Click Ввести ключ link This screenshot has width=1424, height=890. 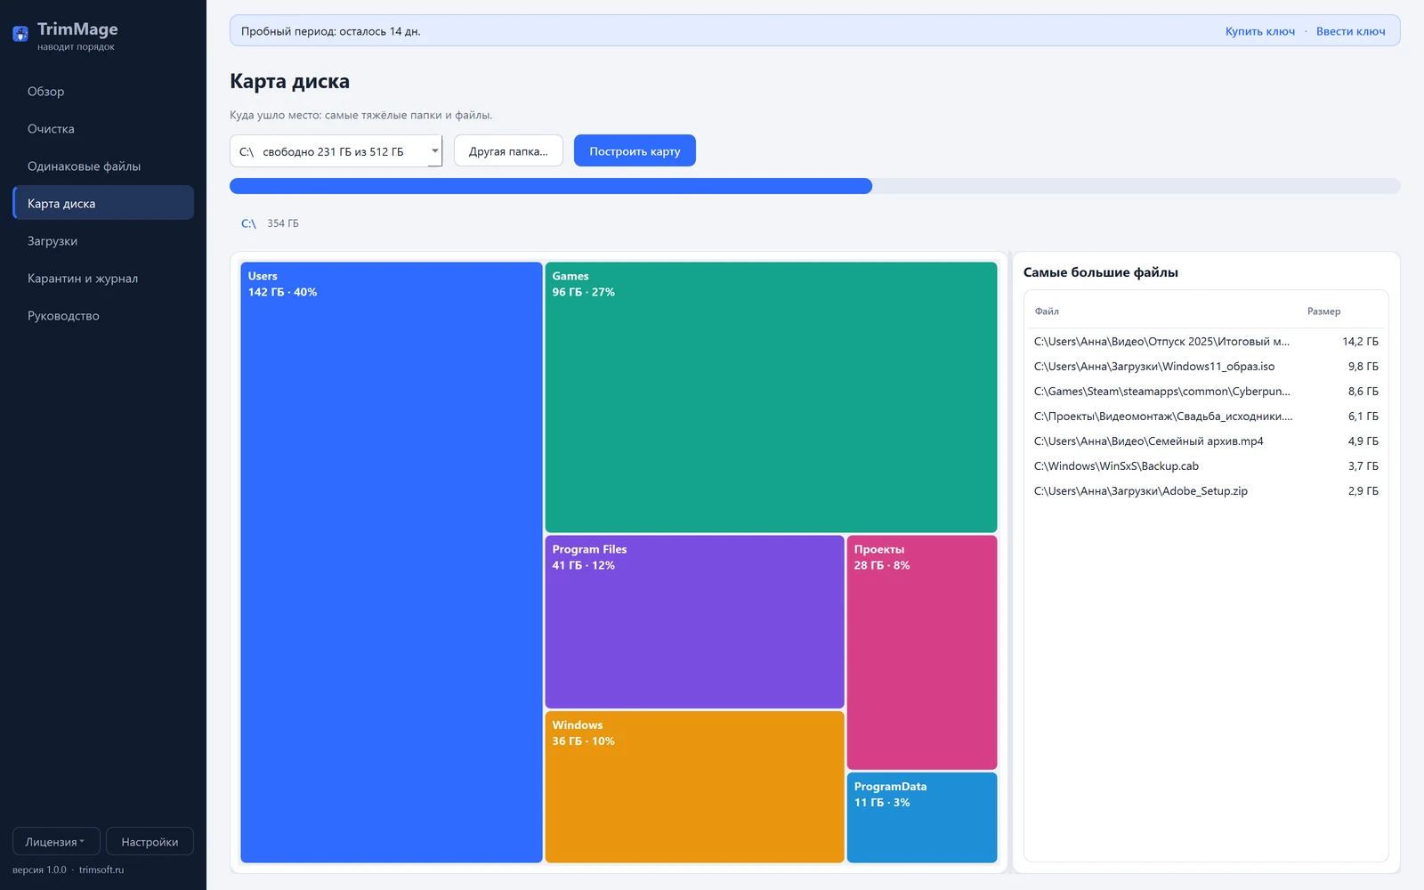click(x=1351, y=31)
